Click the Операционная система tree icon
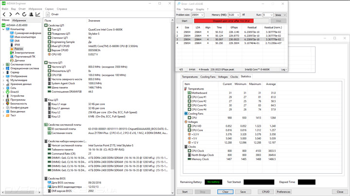This screenshot has width=350, height=196. pos(8,68)
